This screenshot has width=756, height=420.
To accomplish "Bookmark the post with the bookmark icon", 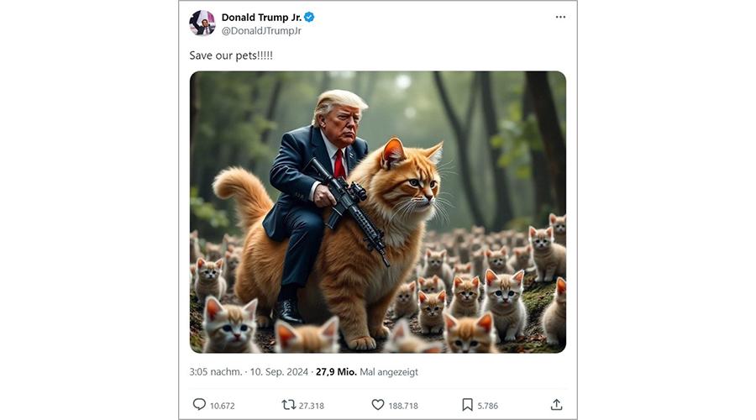I will (467, 405).
